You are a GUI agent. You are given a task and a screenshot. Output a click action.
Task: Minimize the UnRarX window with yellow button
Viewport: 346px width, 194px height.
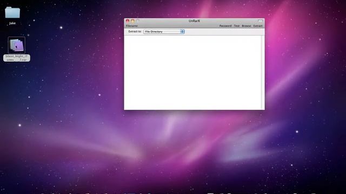[x=132, y=21]
